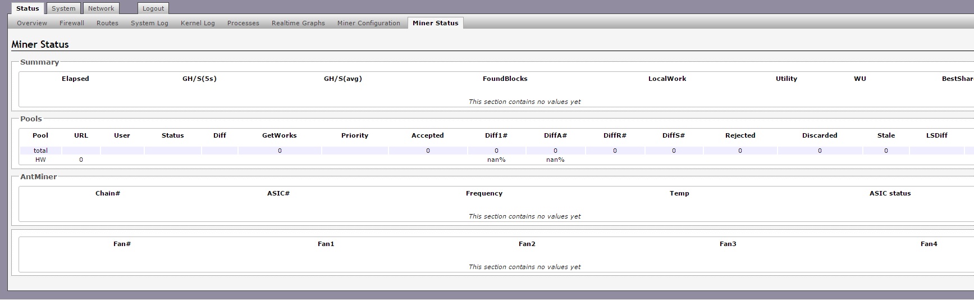Open the Status top tab
The width and height of the screenshot is (974, 300).
28,8
